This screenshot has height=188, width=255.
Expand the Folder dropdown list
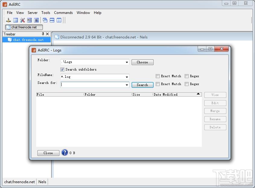(x=127, y=62)
